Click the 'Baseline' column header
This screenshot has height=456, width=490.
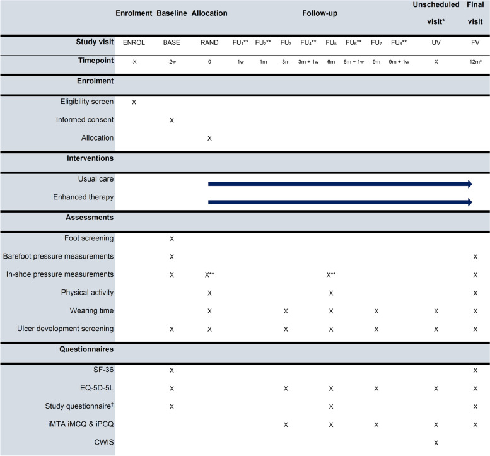coord(172,13)
